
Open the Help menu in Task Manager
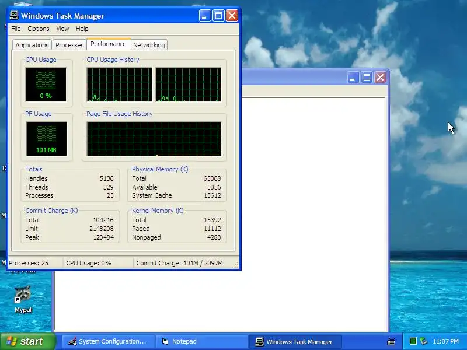pyautogui.click(x=82, y=29)
